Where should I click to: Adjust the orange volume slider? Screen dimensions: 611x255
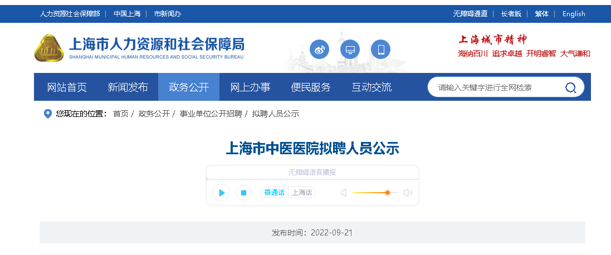(387, 193)
